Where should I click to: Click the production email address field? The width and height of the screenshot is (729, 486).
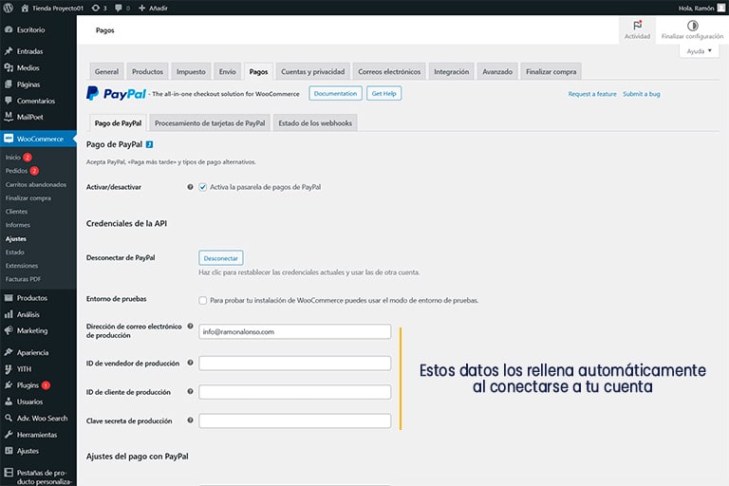click(295, 331)
